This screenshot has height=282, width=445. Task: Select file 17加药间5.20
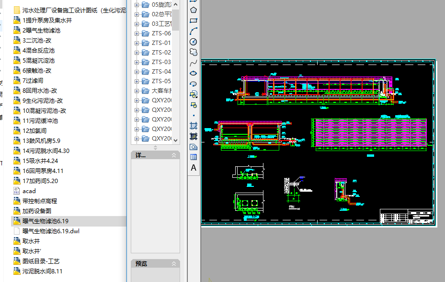coord(40,181)
